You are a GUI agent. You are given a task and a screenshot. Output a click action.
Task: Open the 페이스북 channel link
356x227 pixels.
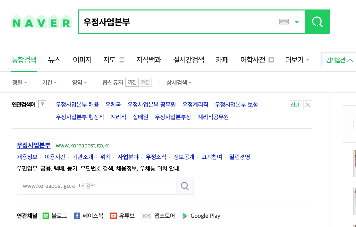(89, 216)
